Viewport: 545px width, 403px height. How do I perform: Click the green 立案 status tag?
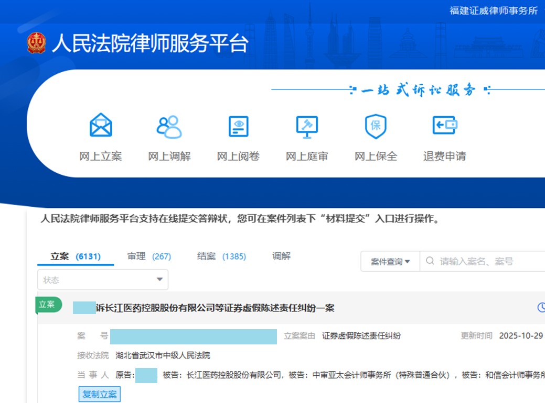pos(49,305)
